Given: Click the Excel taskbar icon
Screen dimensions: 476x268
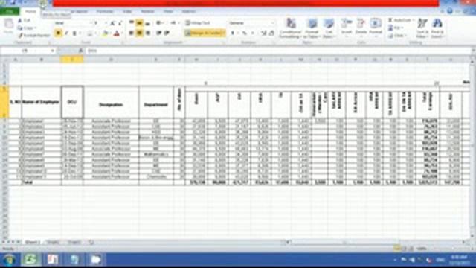Looking at the screenshot, I should pyautogui.click(x=30, y=260).
